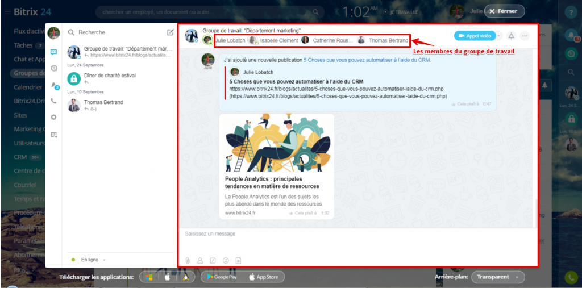
Task: Open the open channels search icon in sidebar
Action: click(x=54, y=68)
